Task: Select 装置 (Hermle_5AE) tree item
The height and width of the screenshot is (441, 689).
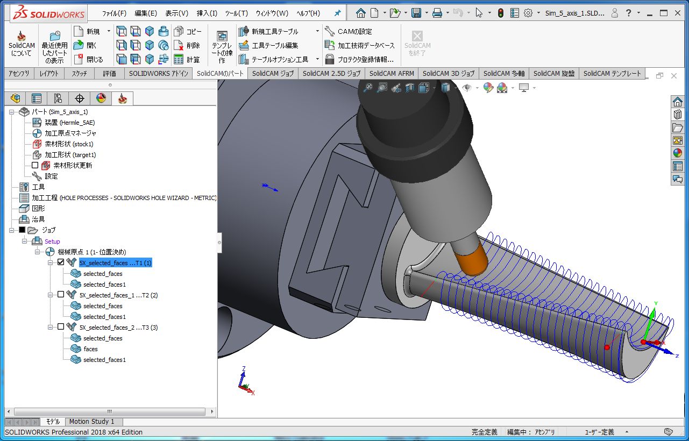Action: (63, 122)
